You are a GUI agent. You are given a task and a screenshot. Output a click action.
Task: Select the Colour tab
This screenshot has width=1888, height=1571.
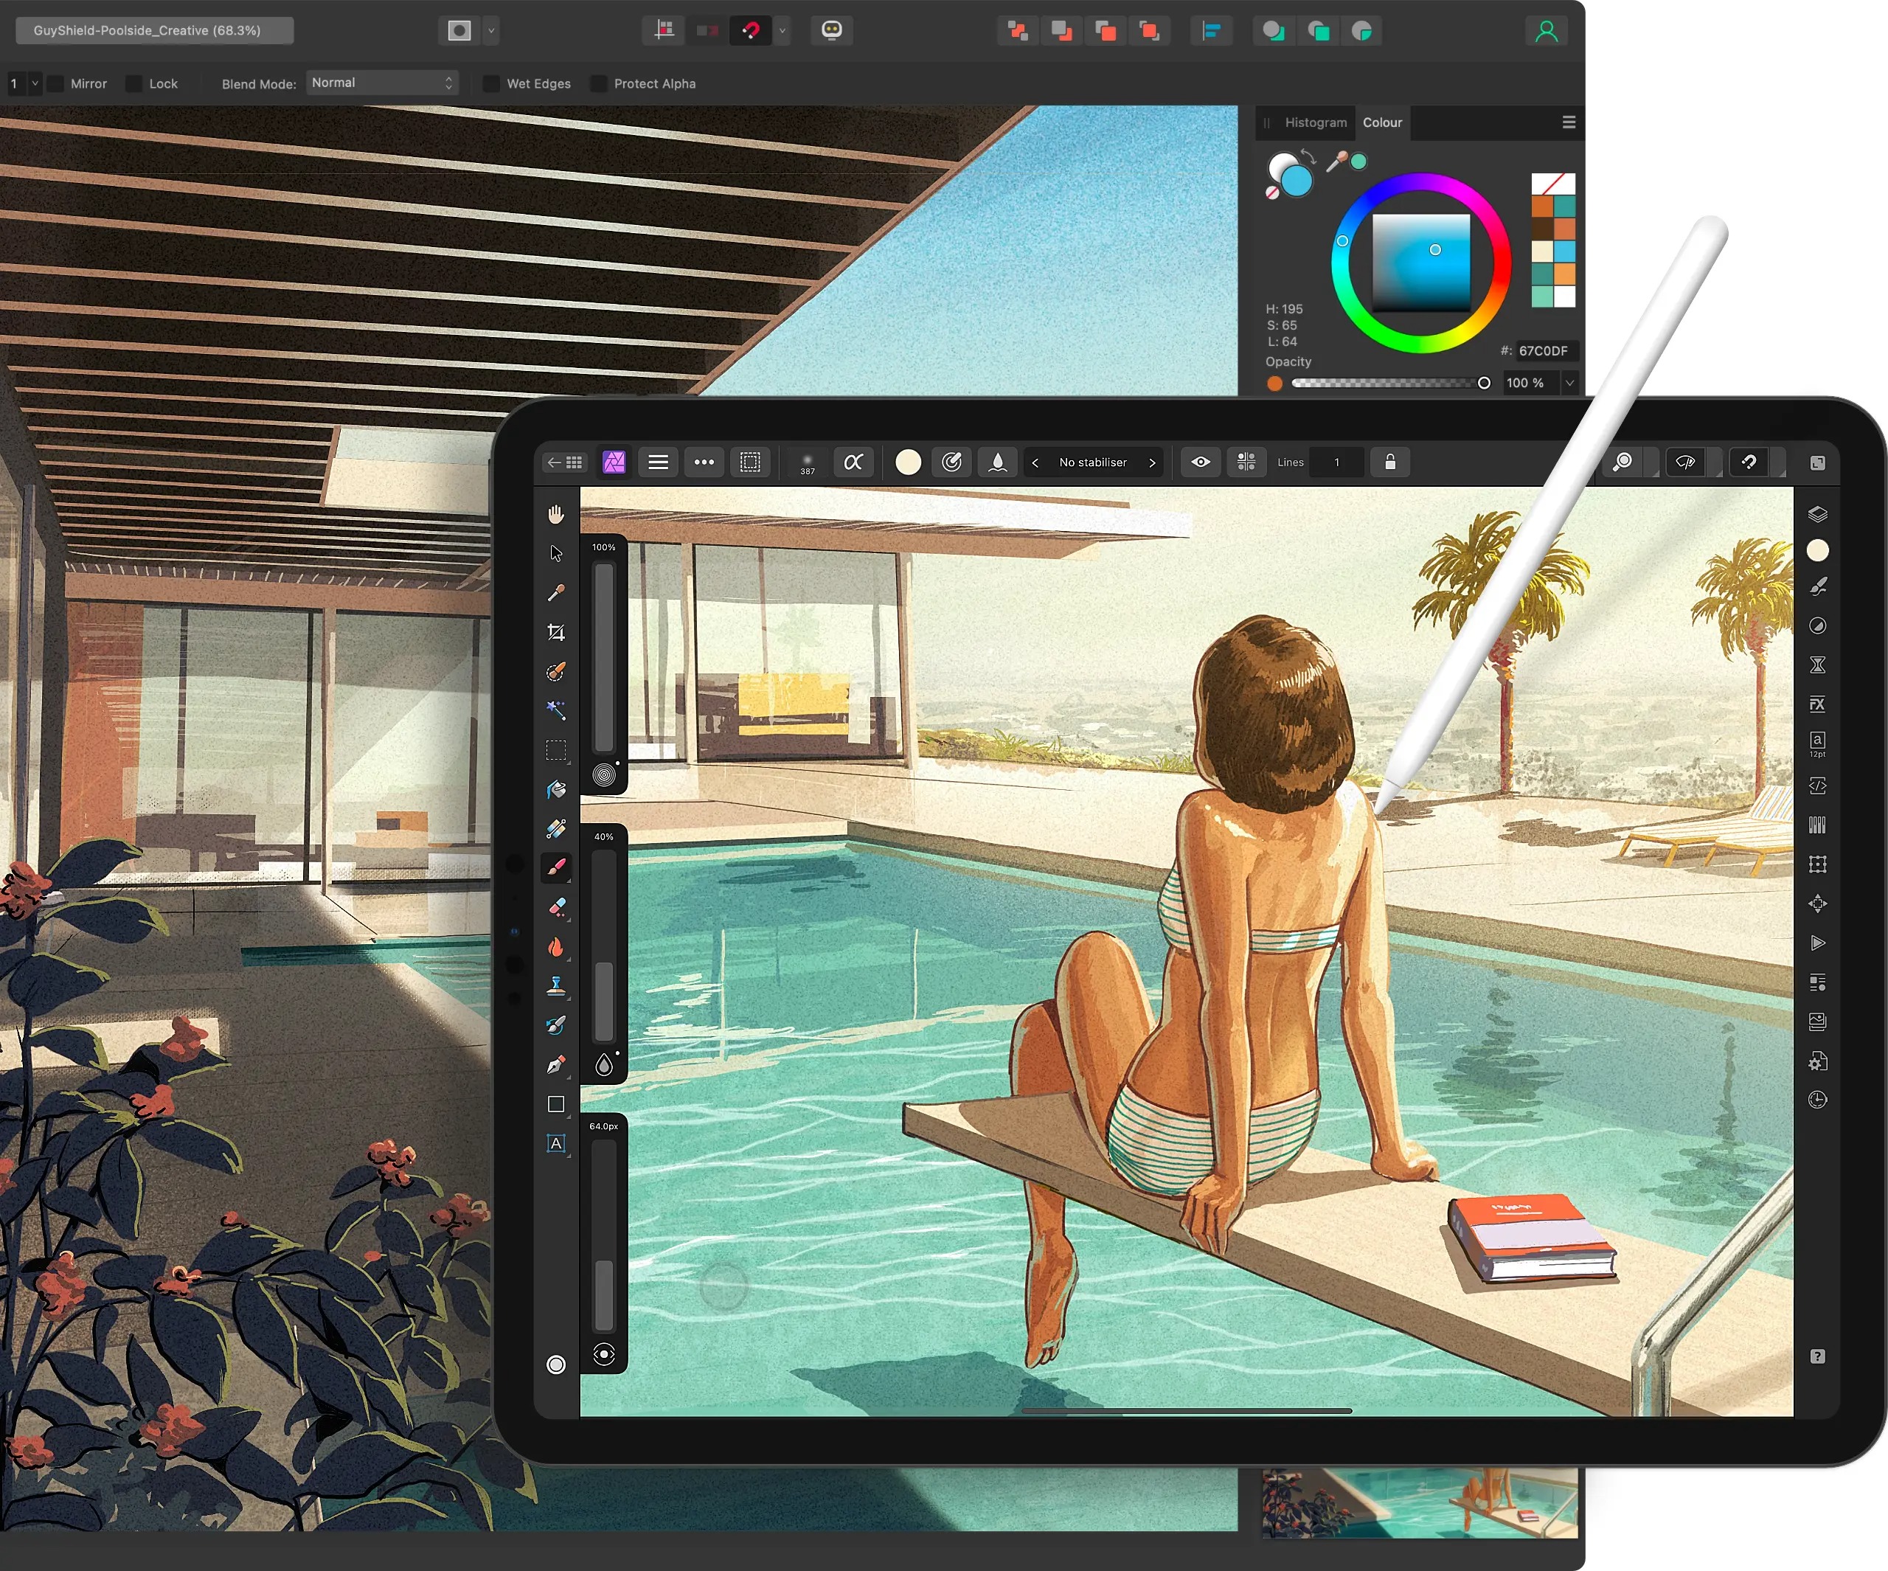(x=1383, y=122)
